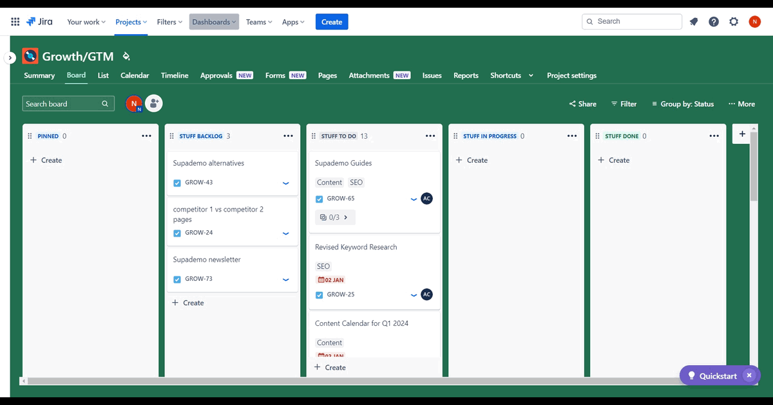Screen dimensions: 773x405
Task: Click the add people icon
Action: [x=153, y=103]
